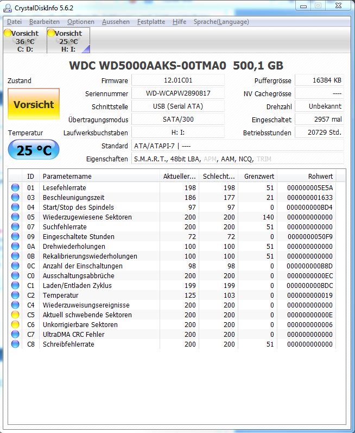Click the status icon for Wiederzugewiesene Sektoren
Image resolution: width=355 pixels, height=433 pixels.
(x=15, y=217)
